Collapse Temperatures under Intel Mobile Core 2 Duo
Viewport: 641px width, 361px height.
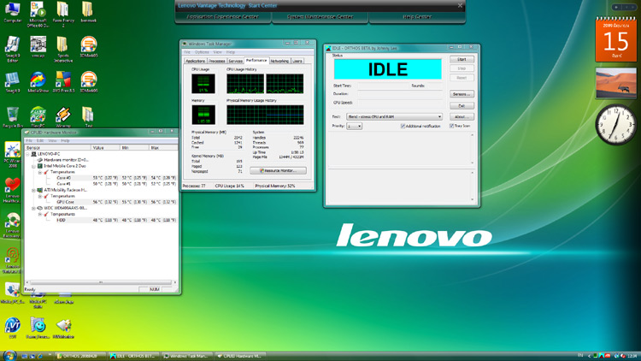(40, 172)
